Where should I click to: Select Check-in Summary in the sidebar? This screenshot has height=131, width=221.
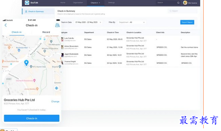[38, 11]
